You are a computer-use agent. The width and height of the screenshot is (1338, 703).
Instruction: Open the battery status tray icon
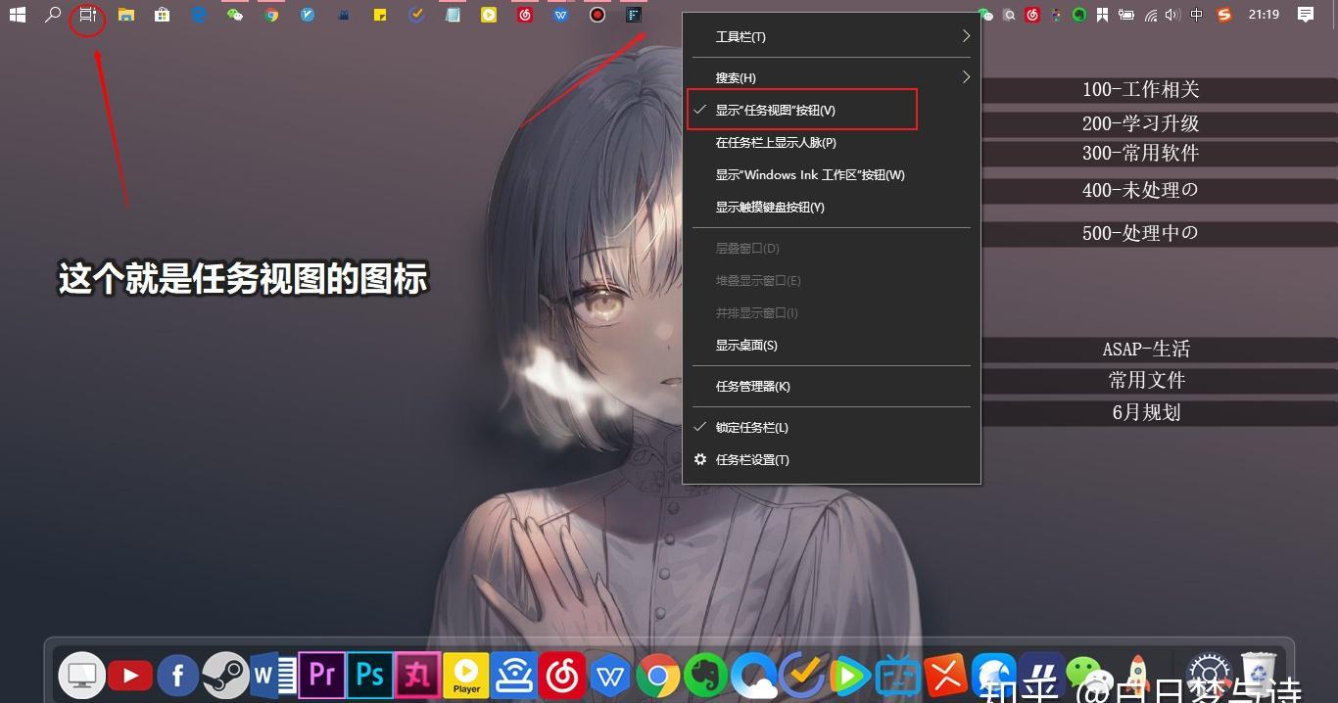pos(1126,15)
